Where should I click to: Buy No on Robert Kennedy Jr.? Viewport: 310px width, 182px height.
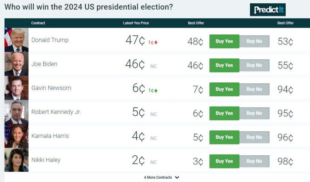254,113
